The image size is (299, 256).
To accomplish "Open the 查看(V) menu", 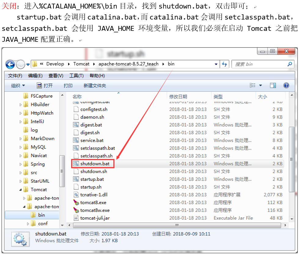I will click(56, 76).
